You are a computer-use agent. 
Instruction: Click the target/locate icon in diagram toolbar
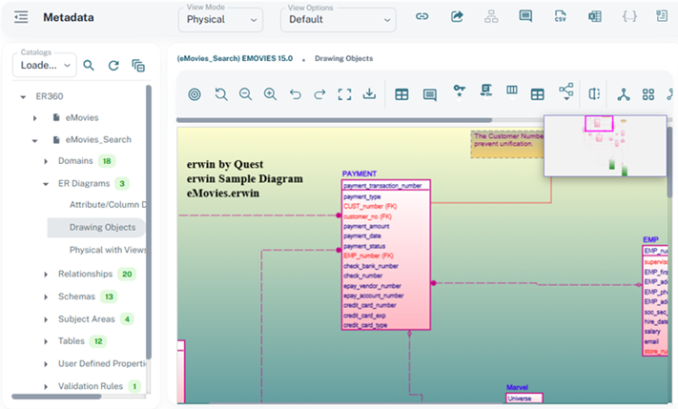pyautogui.click(x=195, y=93)
